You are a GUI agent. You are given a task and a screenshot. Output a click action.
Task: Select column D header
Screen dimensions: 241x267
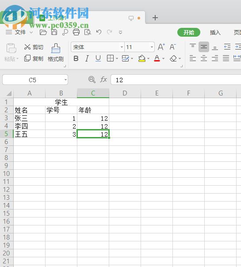[x=125, y=93]
